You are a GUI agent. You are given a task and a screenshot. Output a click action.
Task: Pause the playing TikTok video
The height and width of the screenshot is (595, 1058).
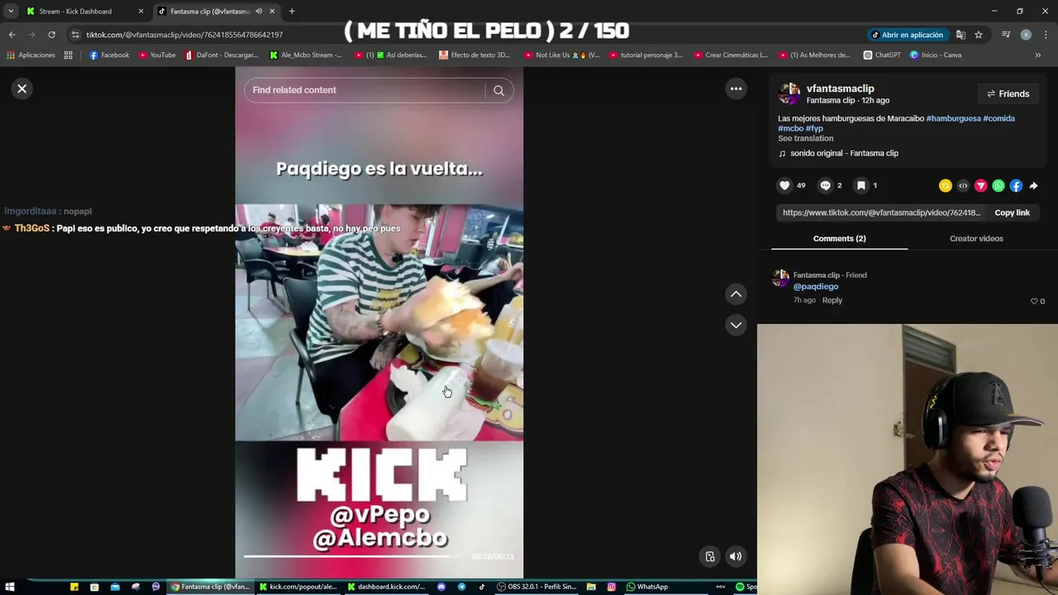[379, 322]
